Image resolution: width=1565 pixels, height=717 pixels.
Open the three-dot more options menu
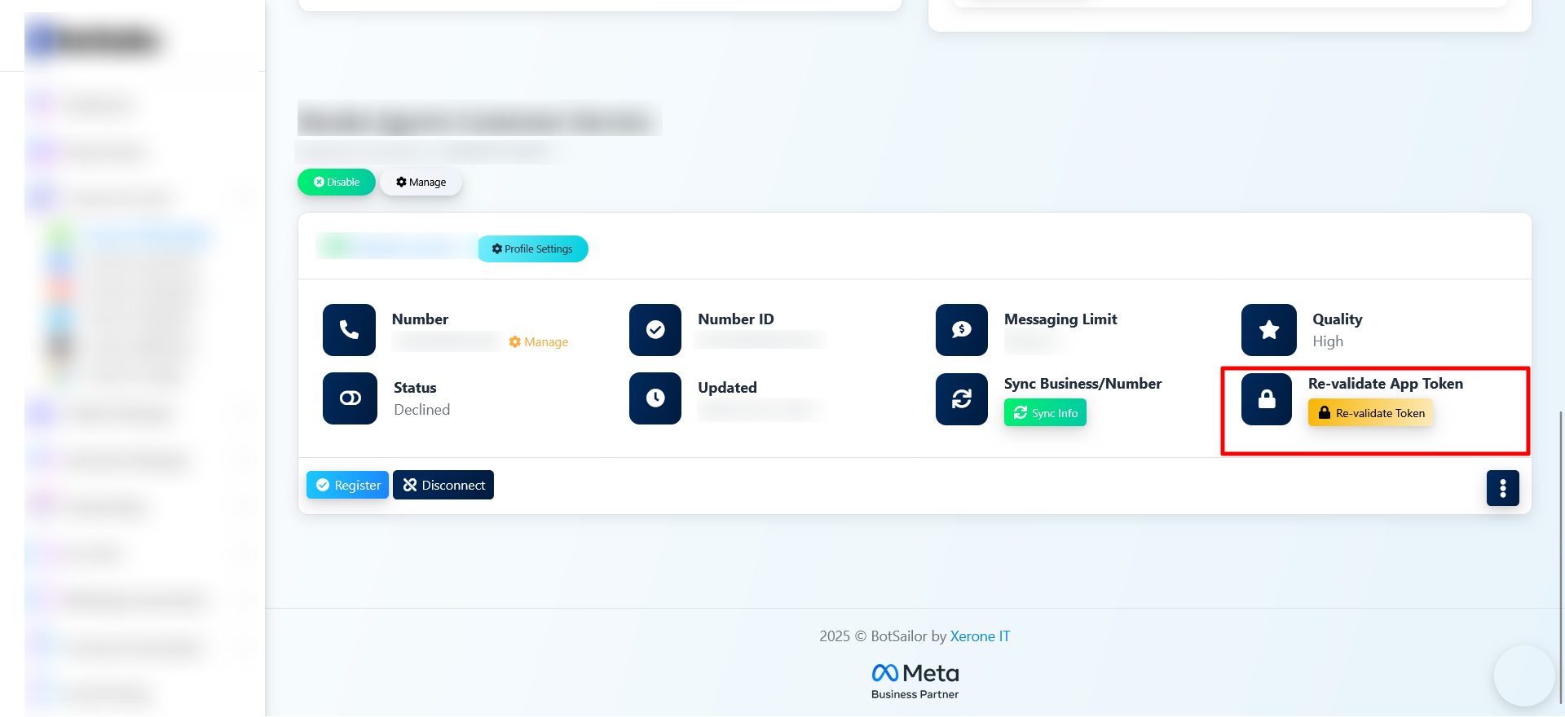click(x=1502, y=488)
